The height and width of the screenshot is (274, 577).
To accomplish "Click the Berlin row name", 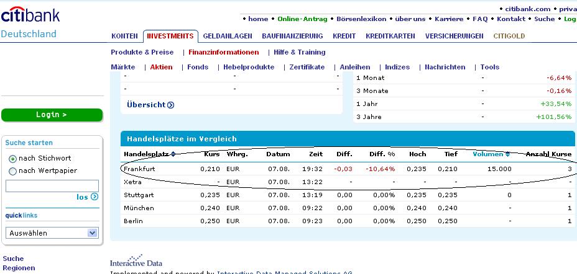I will pos(133,221).
